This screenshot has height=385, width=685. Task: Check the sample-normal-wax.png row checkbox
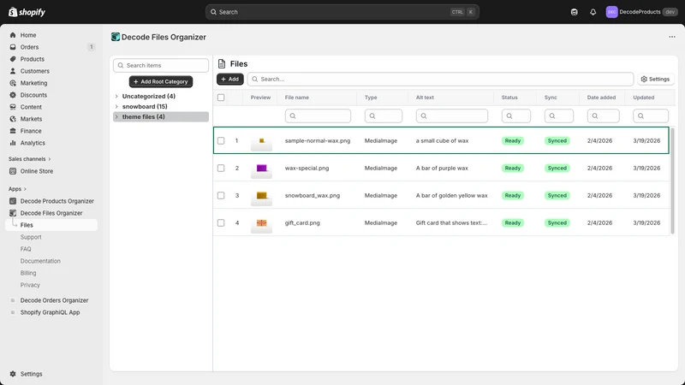(x=221, y=140)
